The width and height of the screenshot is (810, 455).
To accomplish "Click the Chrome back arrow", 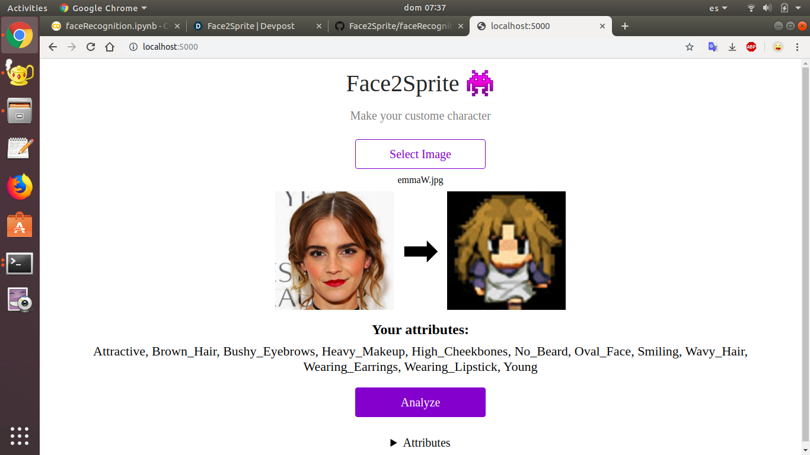I will pyautogui.click(x=53, y=47).
